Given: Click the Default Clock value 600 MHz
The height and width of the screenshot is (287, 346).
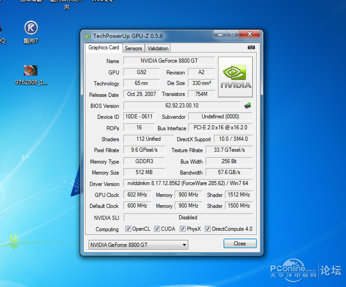Looking at the screenshot, I should pyautogui.click(x=137, y=206).
